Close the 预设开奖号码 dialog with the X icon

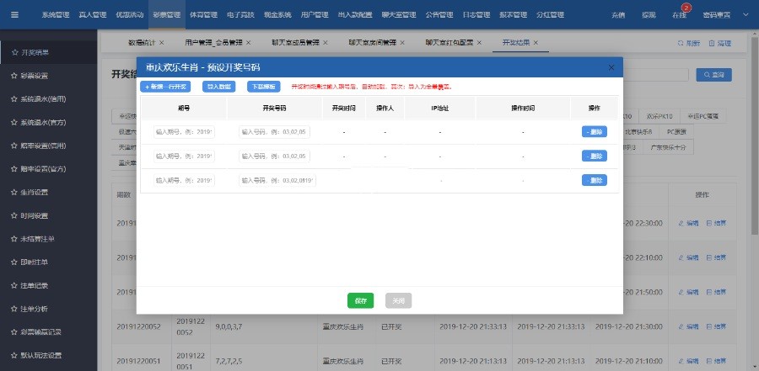[611, 67]
